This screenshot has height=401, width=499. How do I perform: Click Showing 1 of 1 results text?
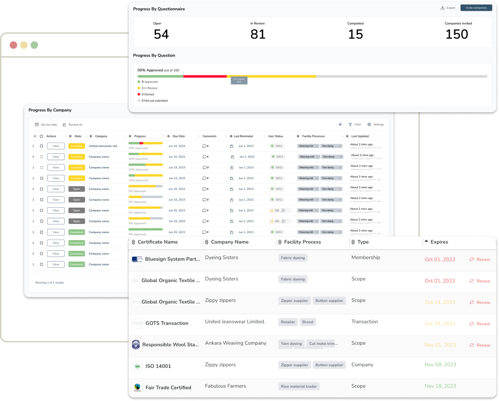click(x=49, y=283)
